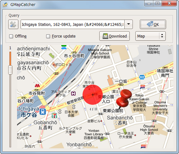The width and height of the screenshot is (179, 154).
Task: Click the red pushpin marker on map
Action: click(x=124, y=99)
